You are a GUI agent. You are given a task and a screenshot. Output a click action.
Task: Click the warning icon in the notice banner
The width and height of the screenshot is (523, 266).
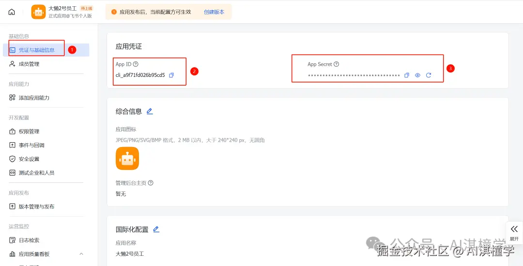[x=114, y=12]
